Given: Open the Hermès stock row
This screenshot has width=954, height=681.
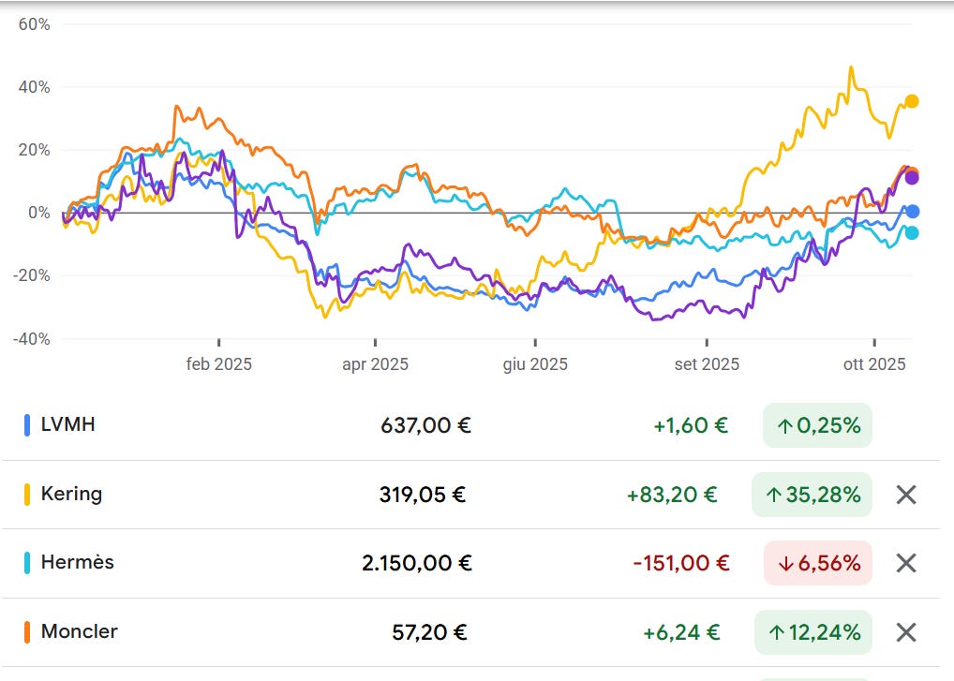Looking at the screenshot, I should point(471,564).
